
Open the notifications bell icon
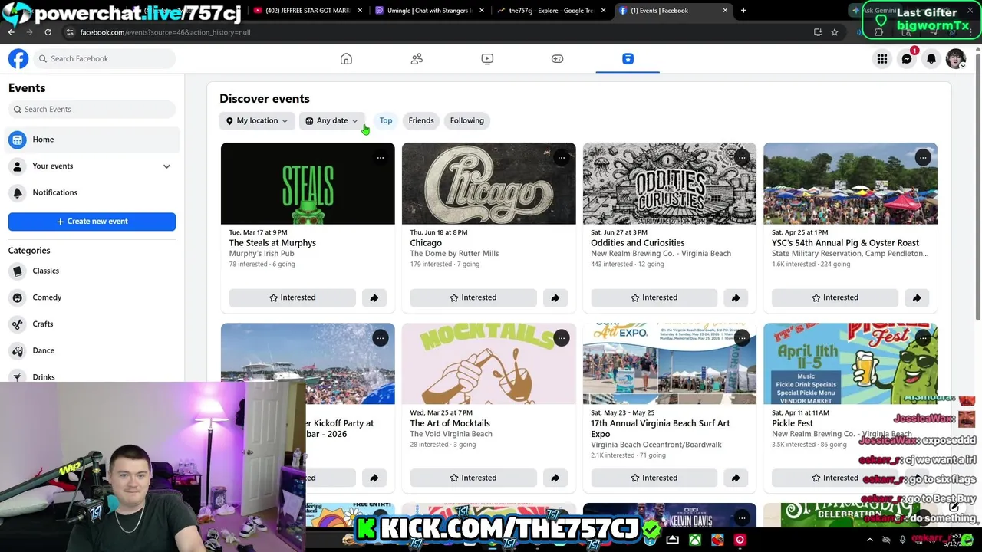pos(931,59)
